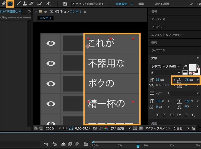This screenshot has height=149, width=201.
Task: Toggle mask and shape path visibility
Action: [x=71, y=128]
